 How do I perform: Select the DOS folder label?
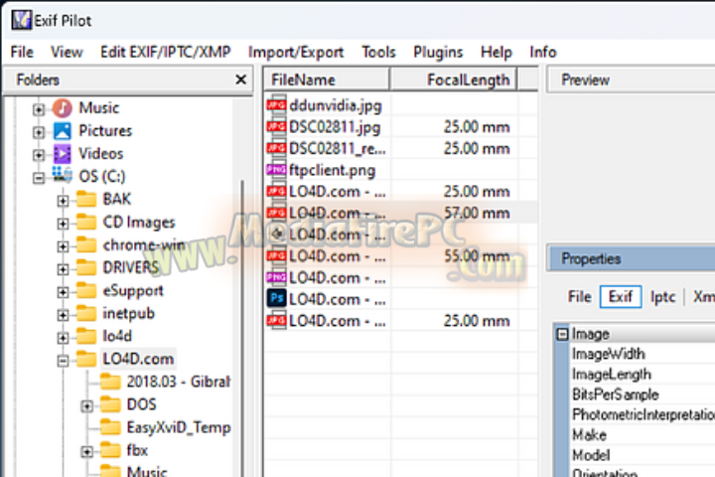click(x=141, y=404)
